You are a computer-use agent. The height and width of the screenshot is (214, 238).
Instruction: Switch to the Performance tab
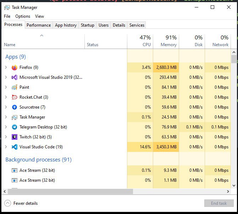click(39, 25)
